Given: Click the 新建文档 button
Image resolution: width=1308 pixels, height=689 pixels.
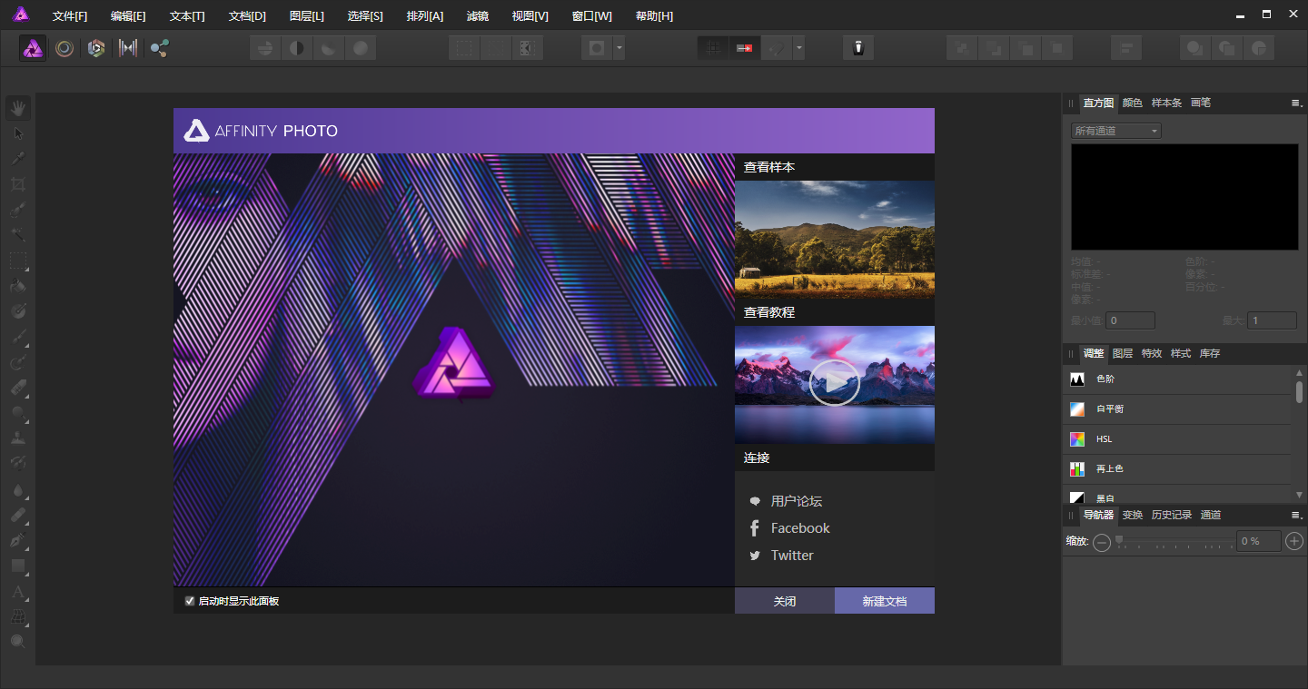Looking at the screenshot, I should click(884, 601).
